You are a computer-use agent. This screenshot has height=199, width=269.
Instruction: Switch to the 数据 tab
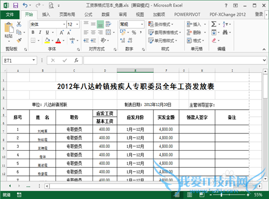coord(105,15)
